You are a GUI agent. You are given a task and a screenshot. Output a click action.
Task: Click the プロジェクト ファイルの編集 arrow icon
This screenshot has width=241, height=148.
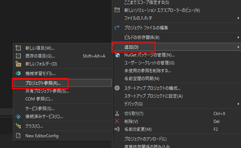tap(117, 28)
